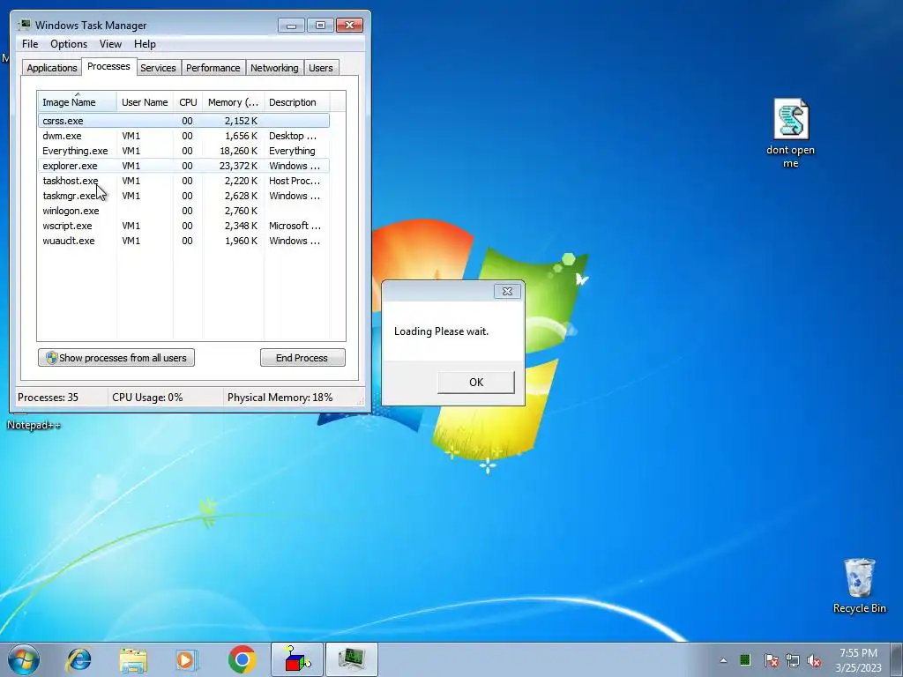
Task: Open the View menu in Task Manager
Action: (x=110, y=44)
